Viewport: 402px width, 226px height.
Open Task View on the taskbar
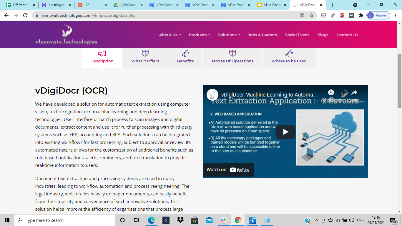137,220
